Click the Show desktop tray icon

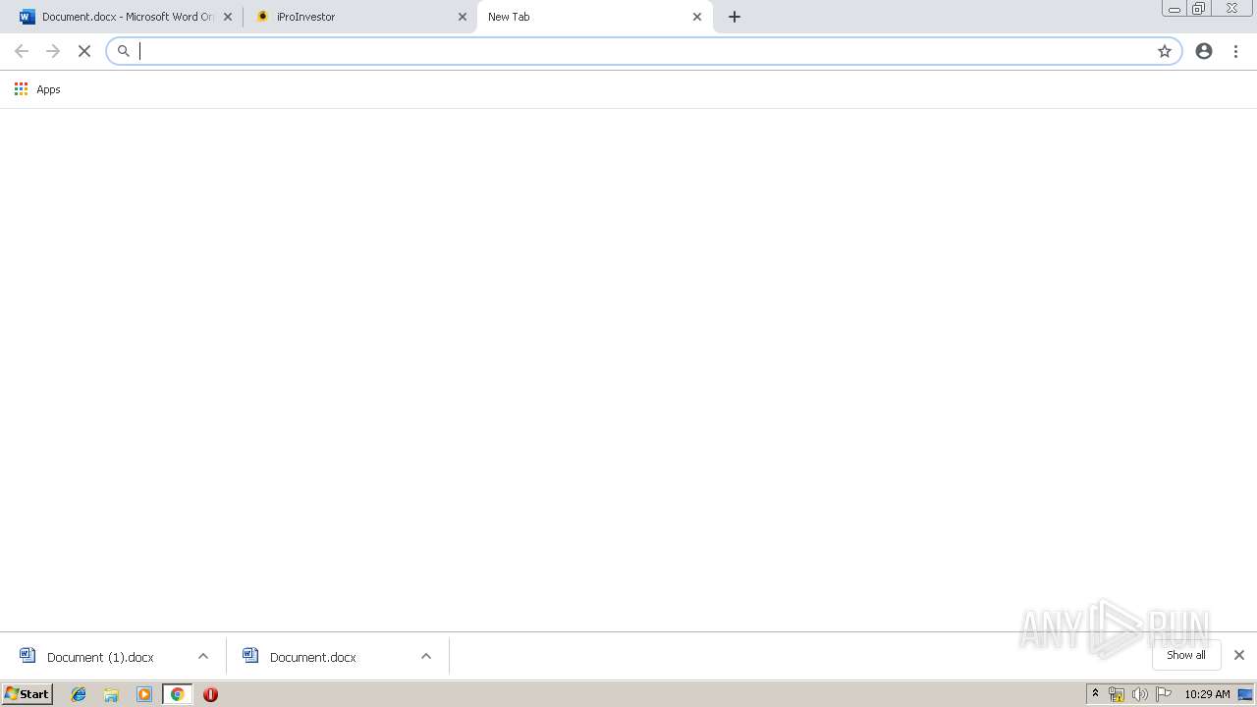pos(1246,694)
